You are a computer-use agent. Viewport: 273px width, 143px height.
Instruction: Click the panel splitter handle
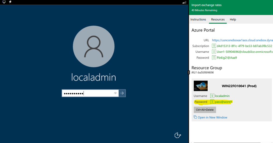click(188, 72)
